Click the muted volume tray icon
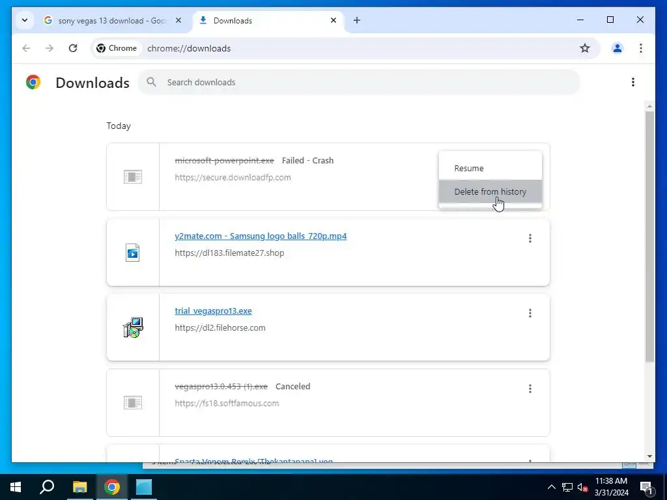This screenshot has width=667, height=500. tap(582, 487)
